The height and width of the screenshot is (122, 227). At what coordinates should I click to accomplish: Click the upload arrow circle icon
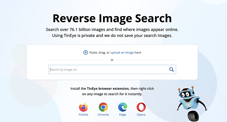86,53
